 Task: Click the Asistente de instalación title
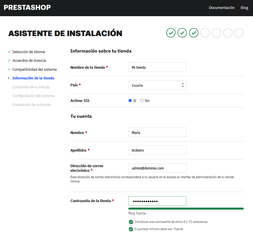coord(65,33)
